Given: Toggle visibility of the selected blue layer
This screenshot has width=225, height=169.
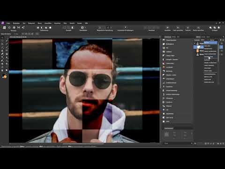Looking at the screenshot, I should pyautogui.click(x=222, y=47).
